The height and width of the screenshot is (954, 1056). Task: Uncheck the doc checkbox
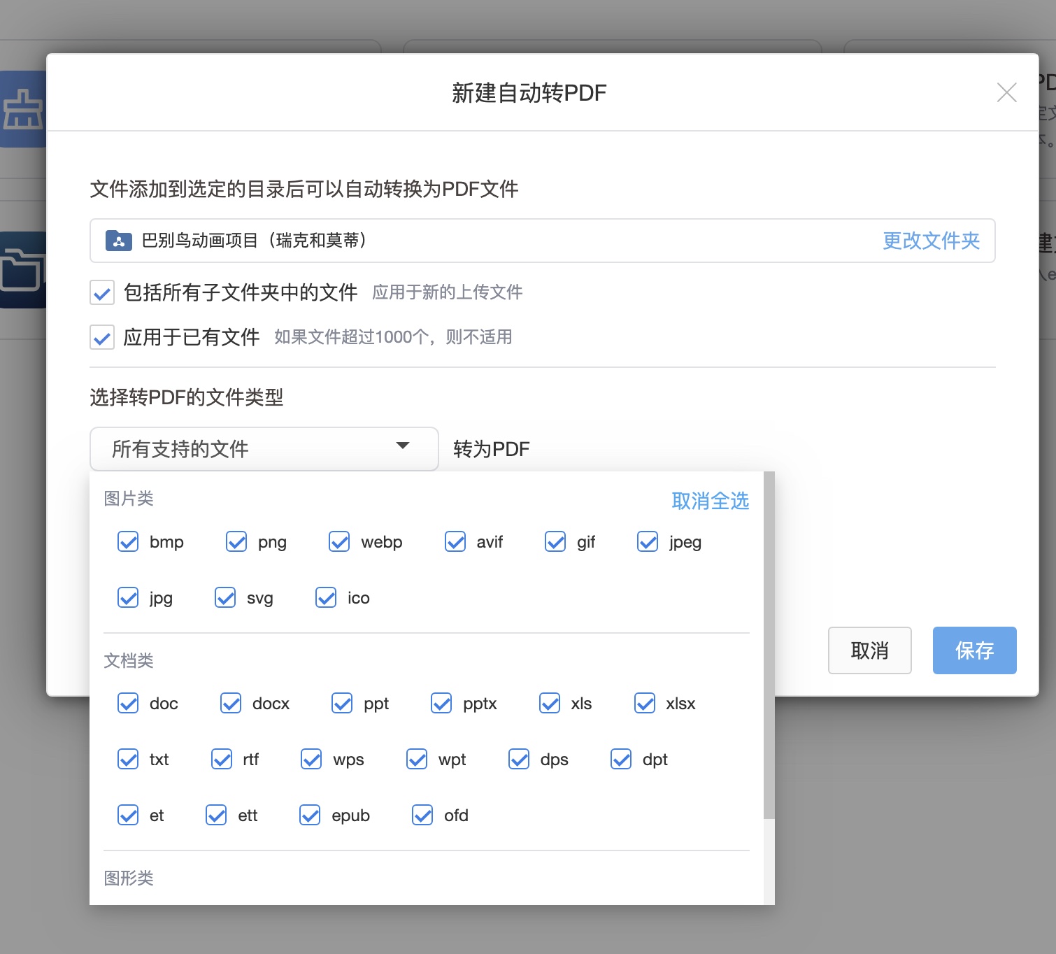(x=128, y=704)
